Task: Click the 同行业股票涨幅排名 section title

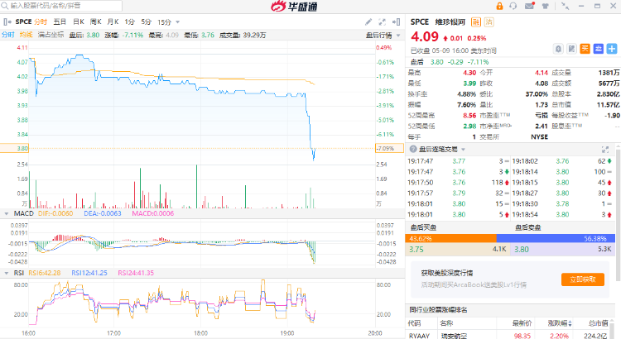Action: [x=438, y=310]
